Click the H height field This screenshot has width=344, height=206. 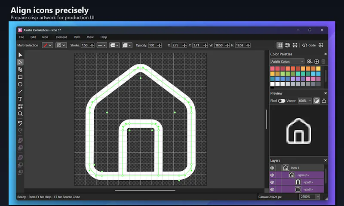240,45
